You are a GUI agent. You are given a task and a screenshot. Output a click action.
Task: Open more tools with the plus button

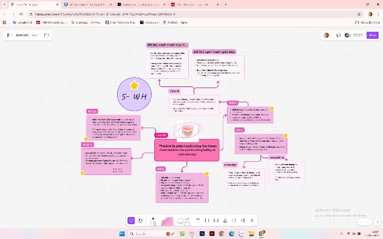coord(252,221)
